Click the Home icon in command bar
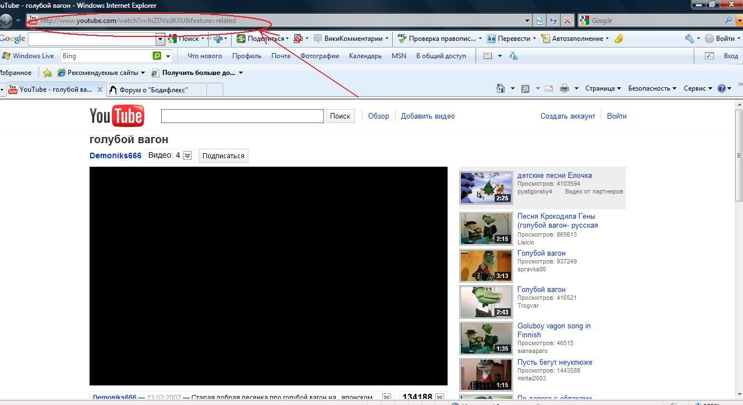The height and width of the screenshot is (405, 743). click(x=501, y=88)
